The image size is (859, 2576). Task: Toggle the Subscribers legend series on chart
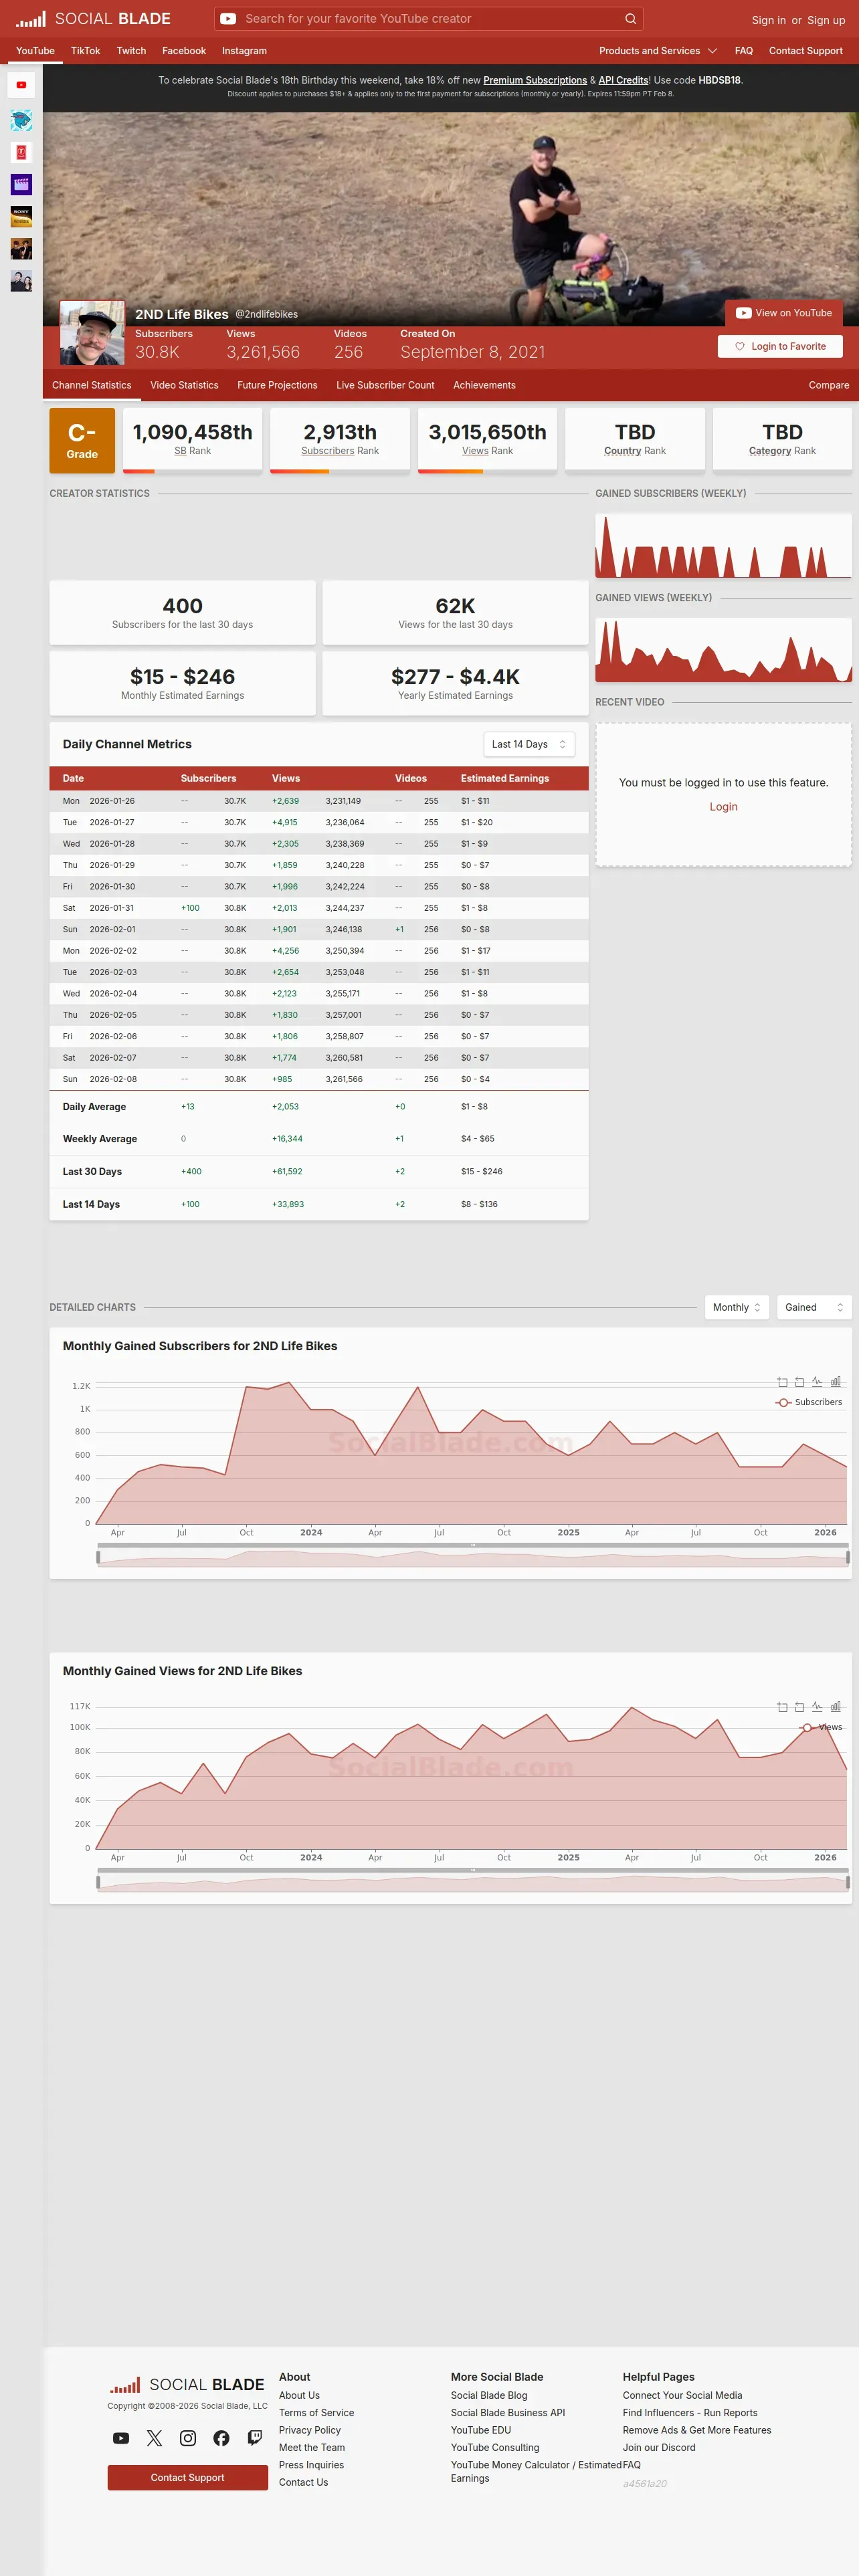tap(809, 1402)
